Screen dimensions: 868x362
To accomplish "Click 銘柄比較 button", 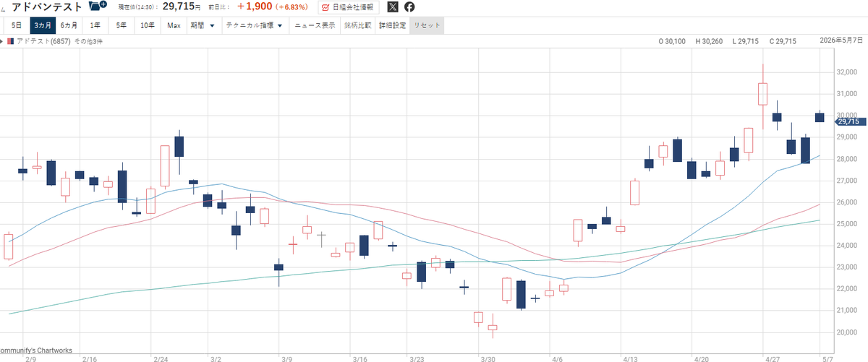I will click(357, 25).
